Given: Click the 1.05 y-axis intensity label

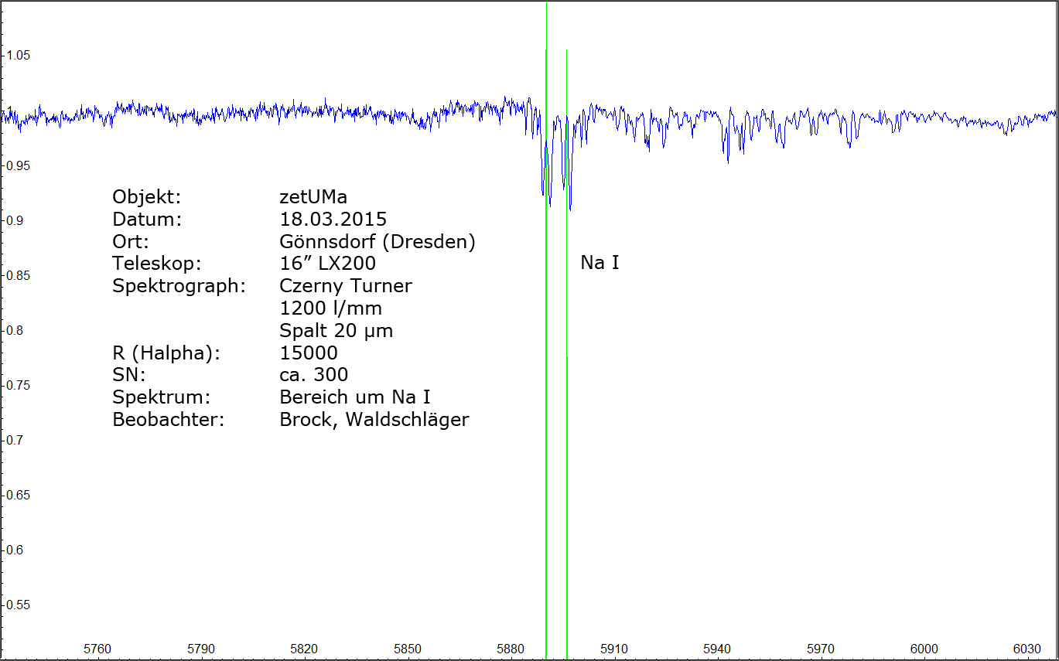Looking at the screenshot, I should tap(18, 56).
